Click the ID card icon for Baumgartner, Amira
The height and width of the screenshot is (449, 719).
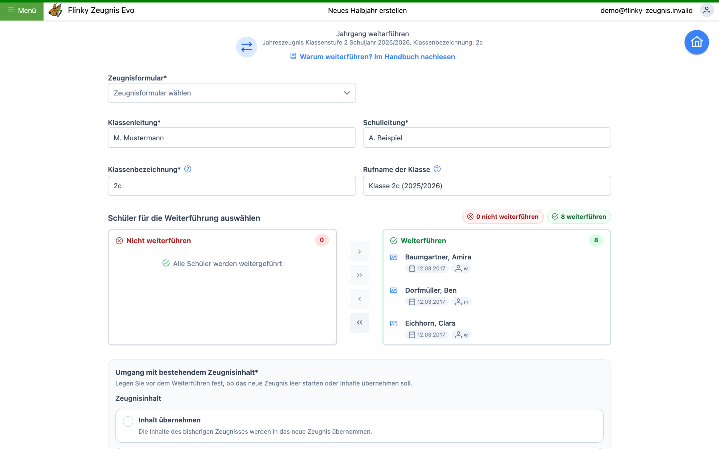(394, 257)
